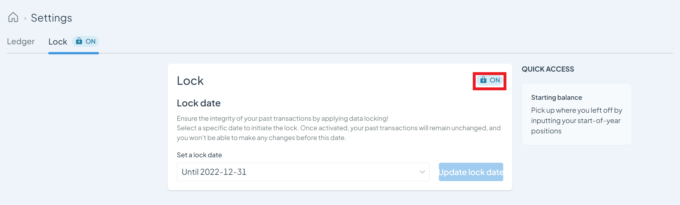Toggle the ON badge beside Lock tab
Viewport: 680px width, 205px height.
coord(85,41)
